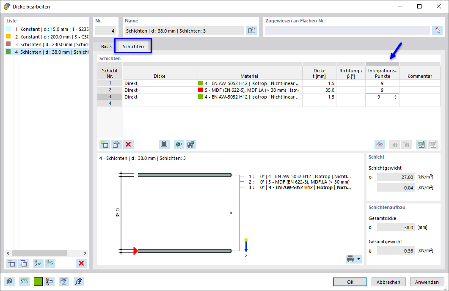449x291 pixels.
Task: Delete the selected thickness from the list
Action: tap(81, 263)
